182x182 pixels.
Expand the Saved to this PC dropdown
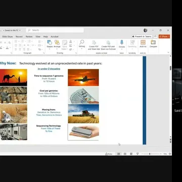(x=20, y=30)
